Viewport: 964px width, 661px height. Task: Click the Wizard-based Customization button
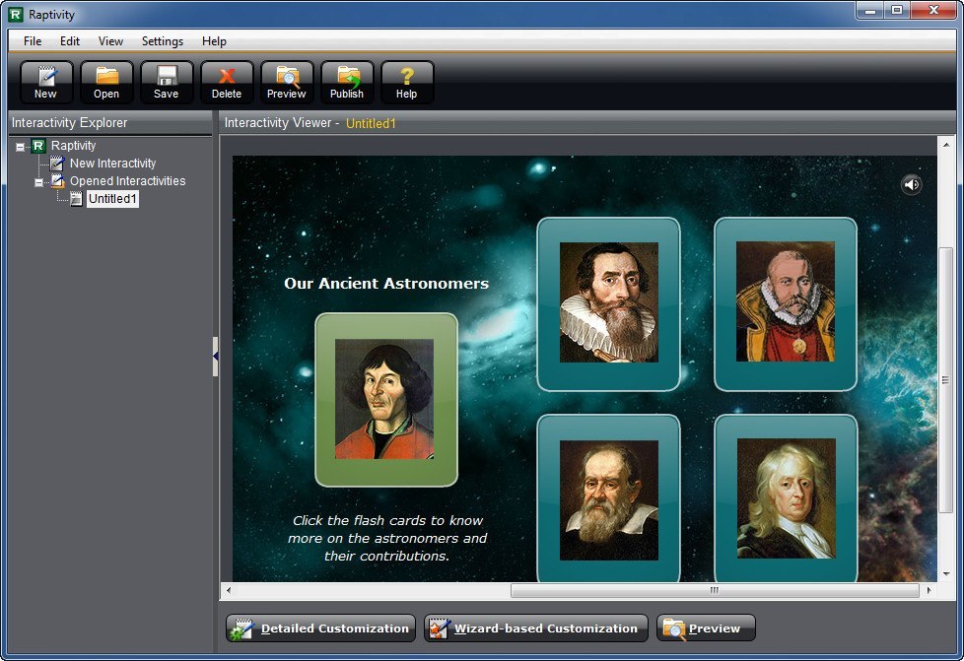535,628
